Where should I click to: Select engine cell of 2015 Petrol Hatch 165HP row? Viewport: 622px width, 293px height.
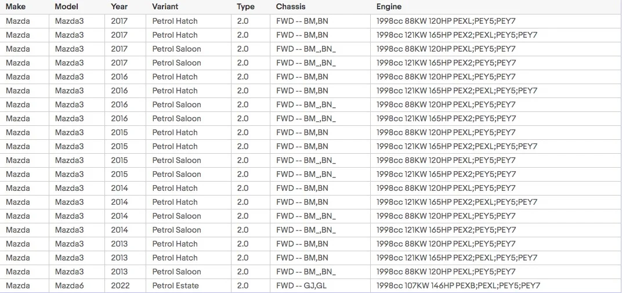pyautogui.click(x=496, y=146)
